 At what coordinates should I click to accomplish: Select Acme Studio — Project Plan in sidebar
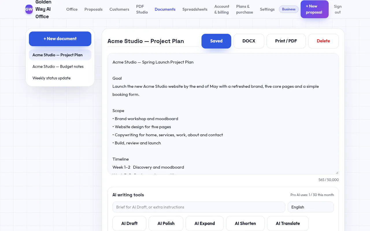click(x=60, y=55)
